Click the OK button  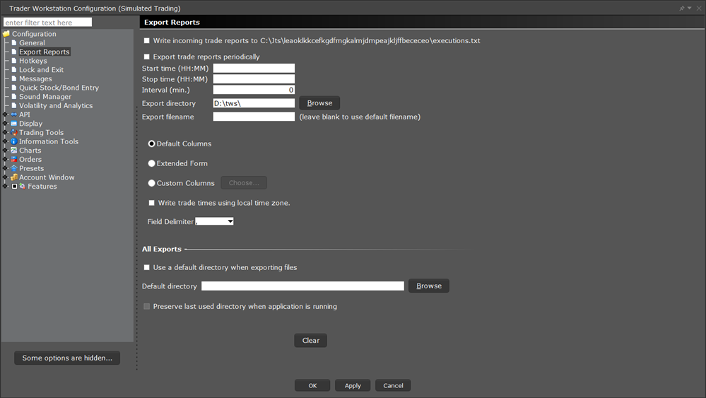click(x=312, y=385)
